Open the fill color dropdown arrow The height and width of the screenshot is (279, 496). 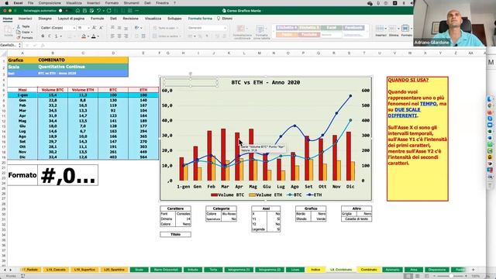(88, 36)
